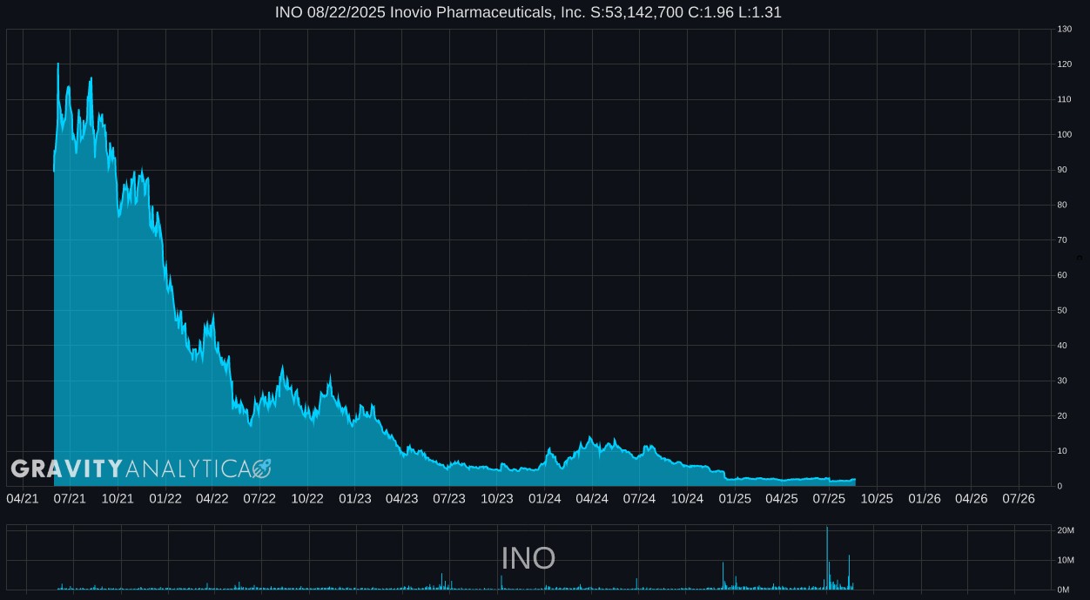The height and width of the screenshot is (600, 1090).
Task: Click the 01/24 date label
Action: pos(545,498)
